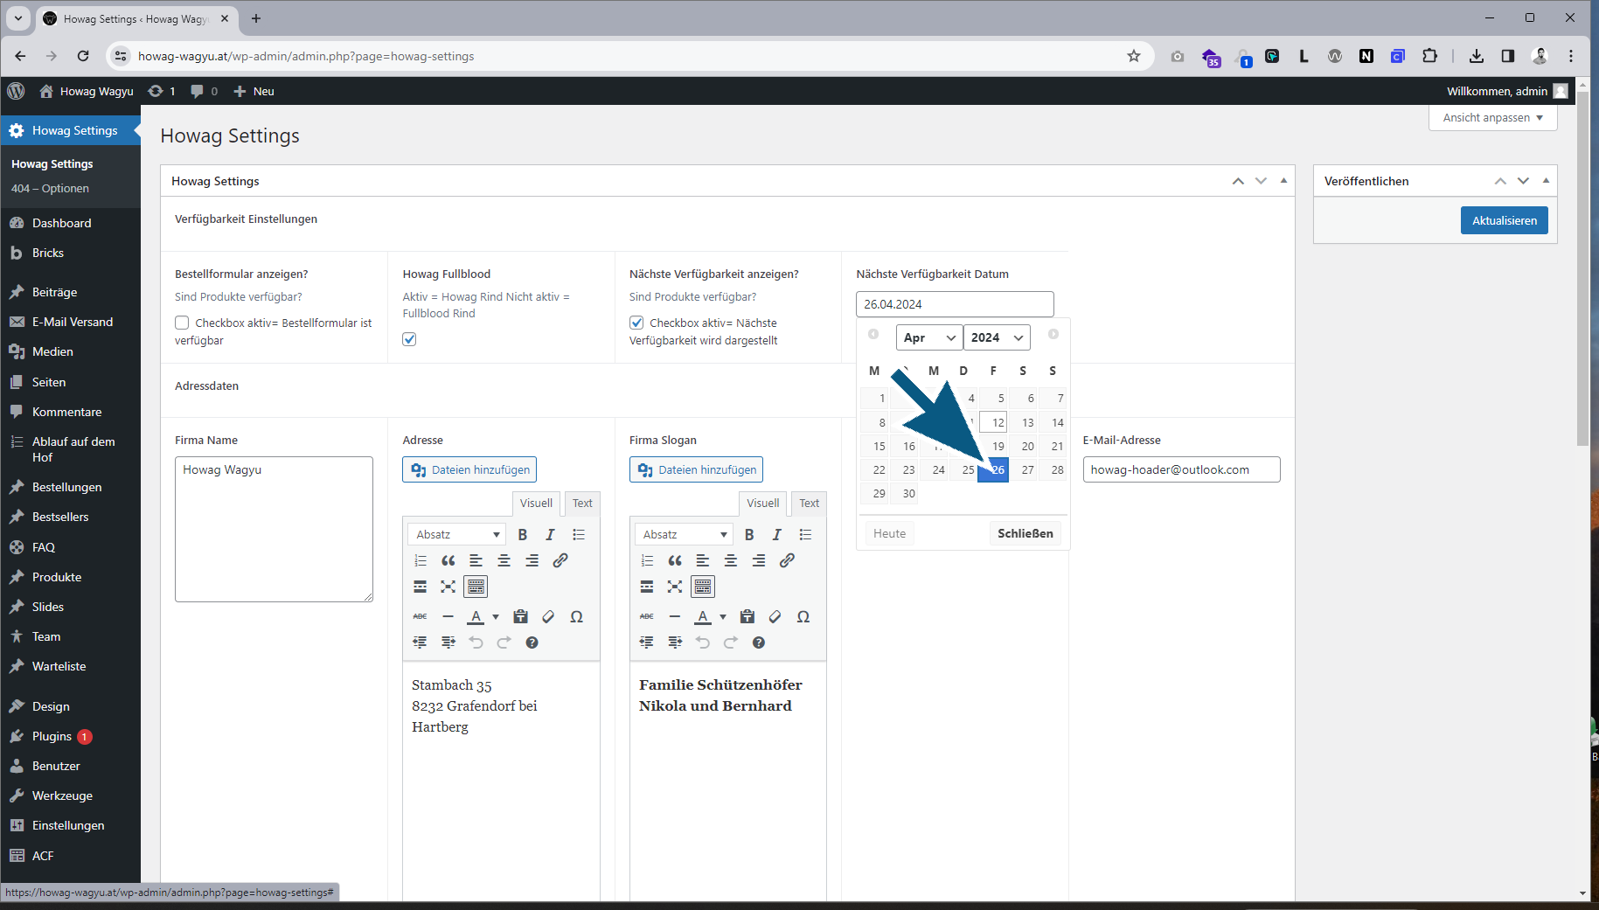Click the E-Mail-Adresse input field

click(x=1181, y=469)
